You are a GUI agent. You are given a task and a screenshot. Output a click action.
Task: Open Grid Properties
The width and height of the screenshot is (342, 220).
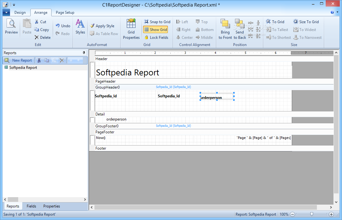[x=131, y=29]
